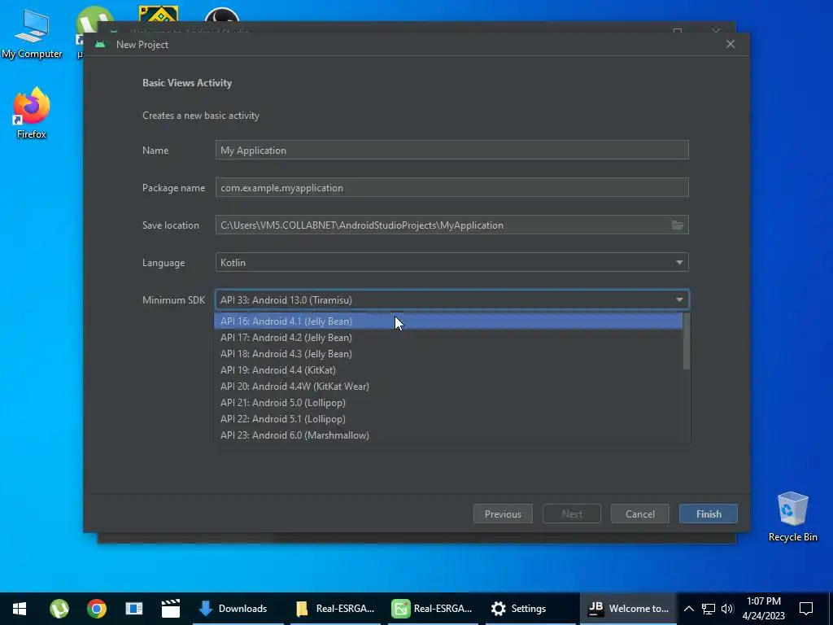833x625 pixels.
Task: Open the Windows Start menu
Action: pyautogui.click(x=20, y=609)
